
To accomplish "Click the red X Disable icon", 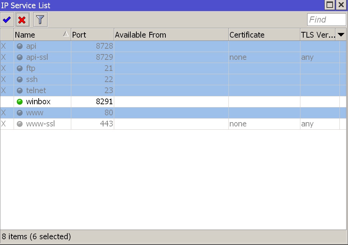I will [x=22, y=20].
